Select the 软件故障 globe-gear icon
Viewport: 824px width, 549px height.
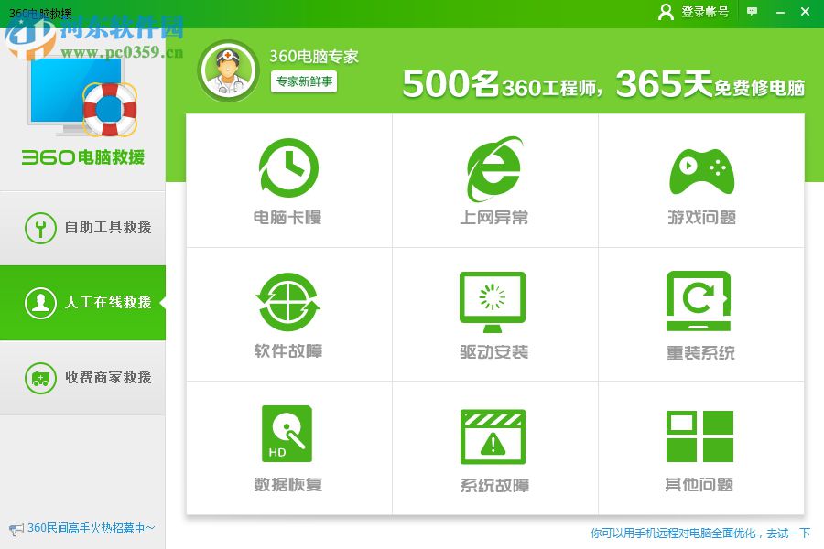click(288, 299)
